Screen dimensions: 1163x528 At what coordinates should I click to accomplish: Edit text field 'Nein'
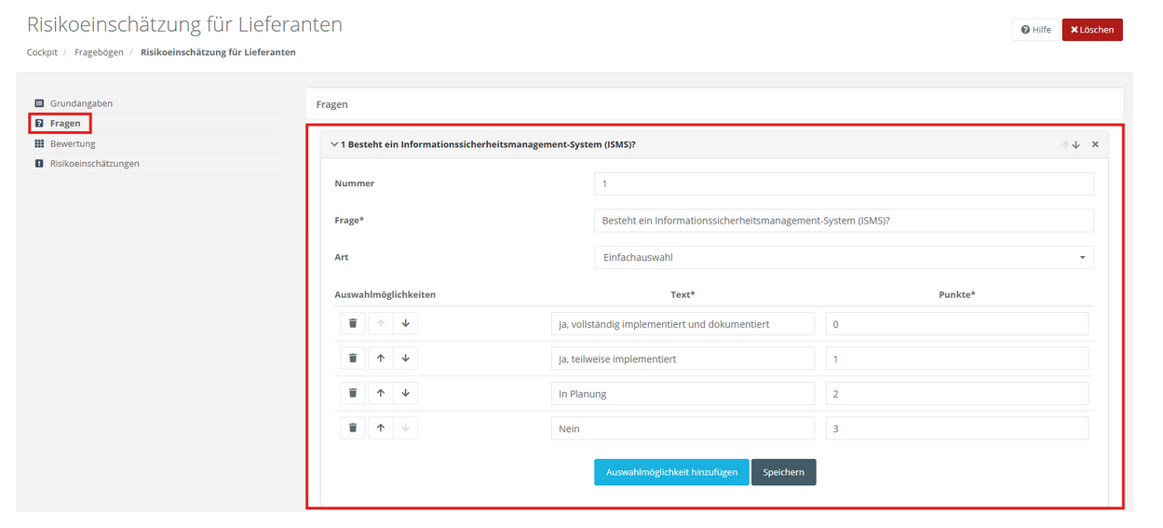pos(683,428)
